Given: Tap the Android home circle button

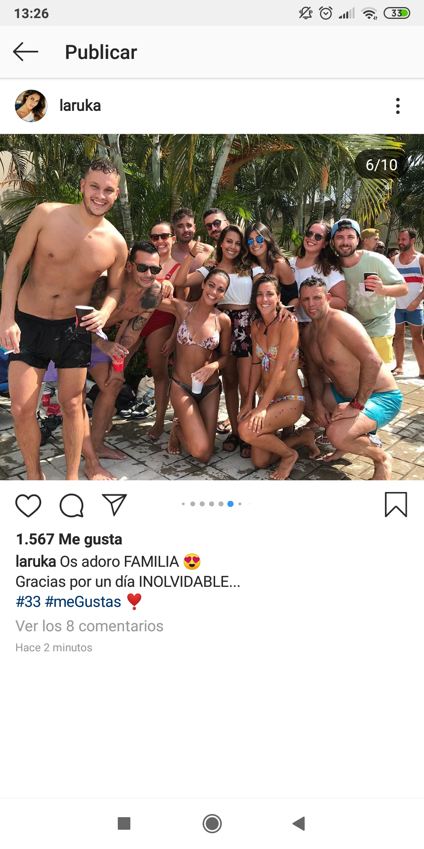Looking at the screenshot, I should 212,823.
